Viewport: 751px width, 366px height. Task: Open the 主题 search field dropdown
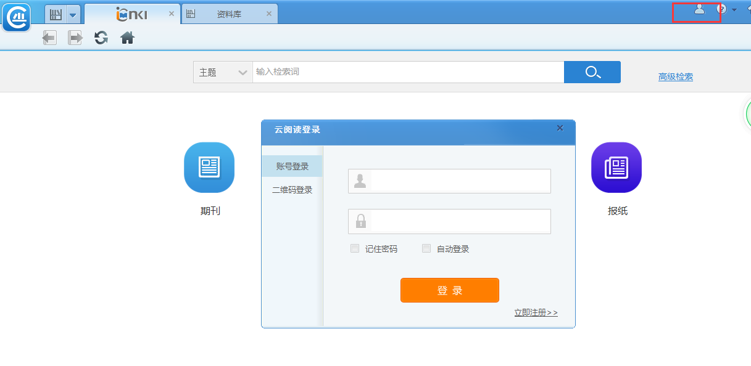[x=223, y=72]
